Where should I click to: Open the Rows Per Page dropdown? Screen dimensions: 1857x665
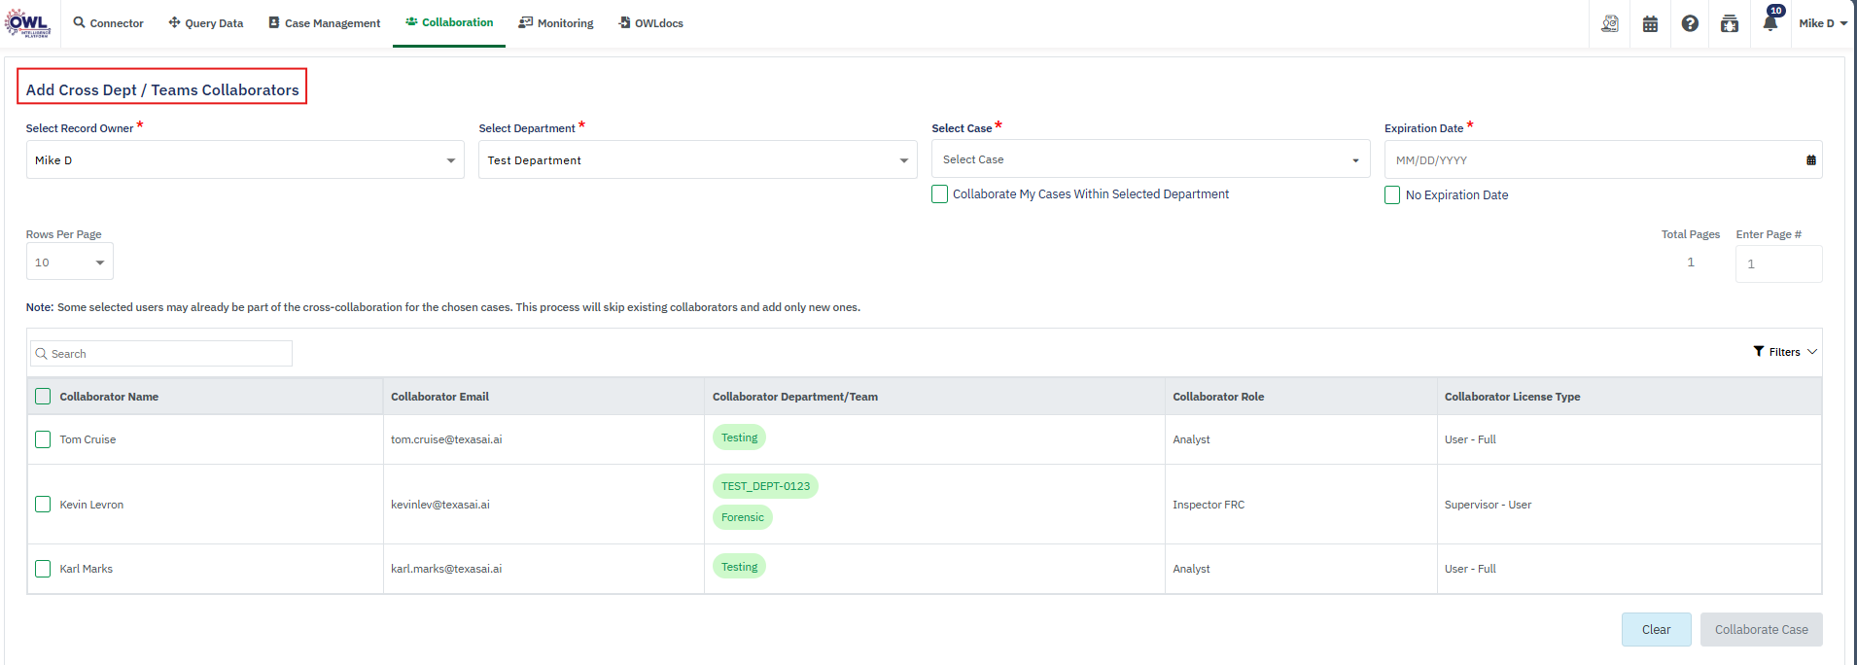click(69, 262)
